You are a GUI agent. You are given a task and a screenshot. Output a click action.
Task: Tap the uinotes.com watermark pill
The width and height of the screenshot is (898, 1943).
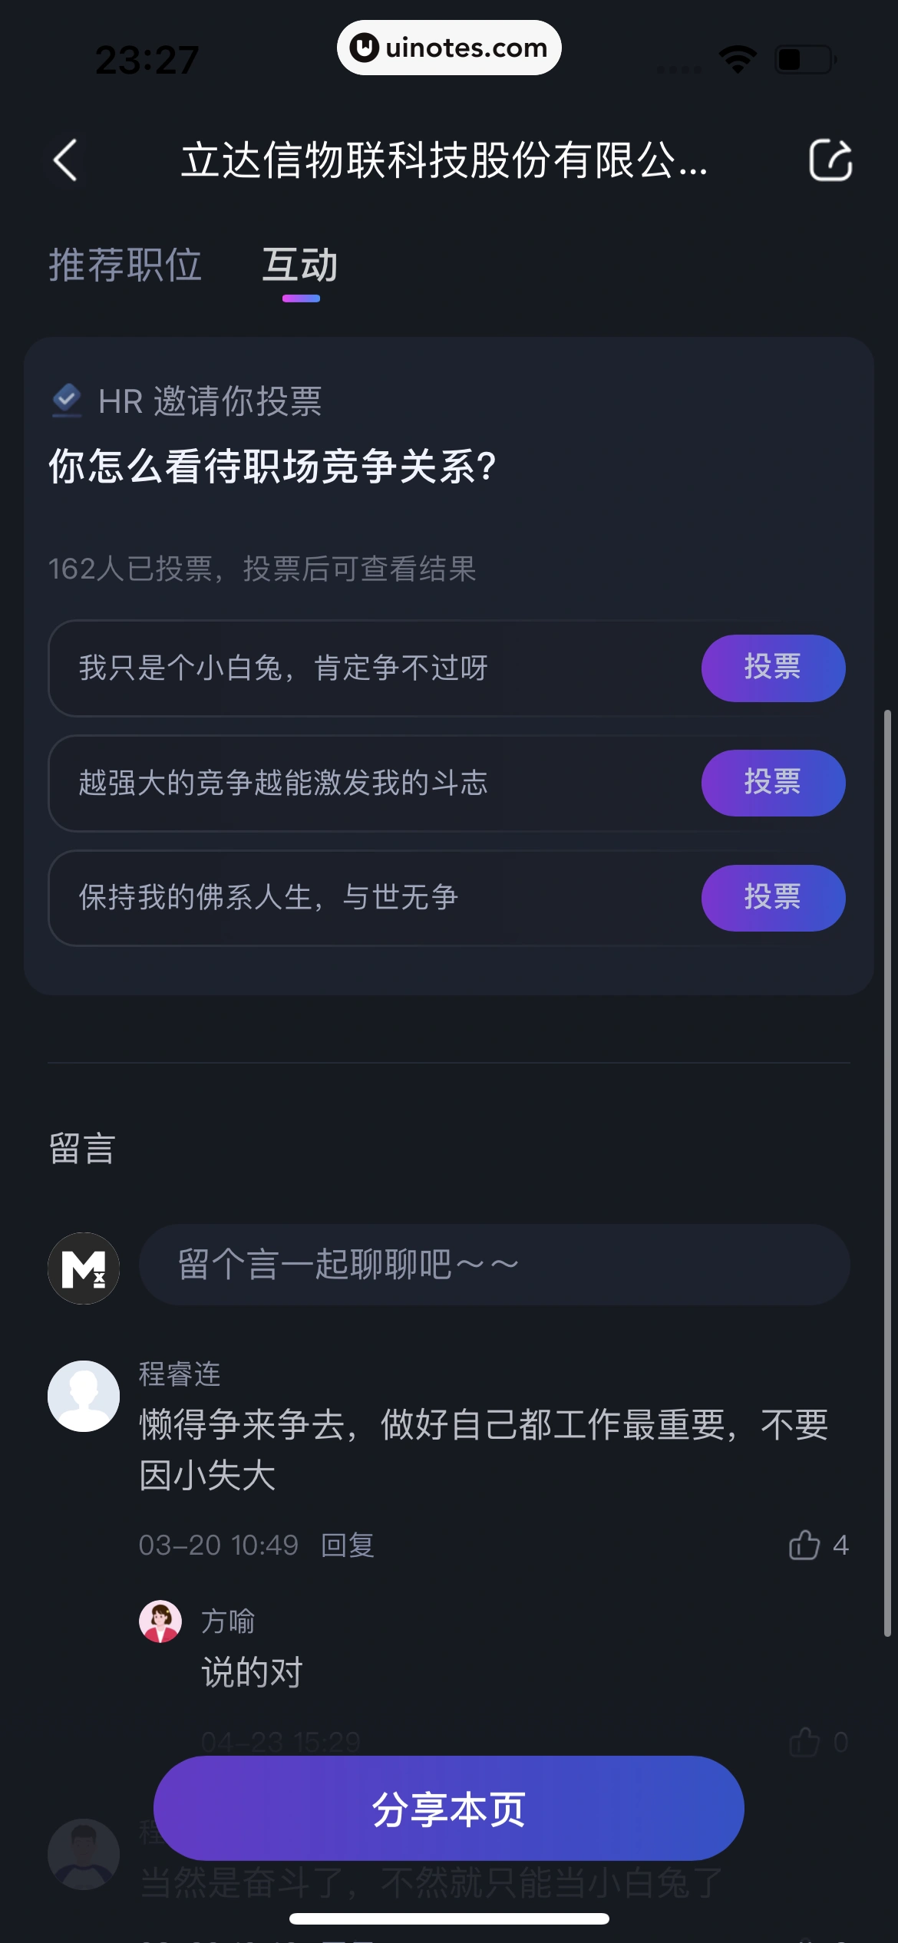[449, 48]
